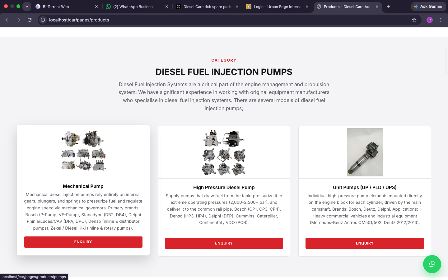The height and width of the screenshot is (280, 448).
Task: Switch to the Diesel Care dxb spare parts tab
Action: 208,7
